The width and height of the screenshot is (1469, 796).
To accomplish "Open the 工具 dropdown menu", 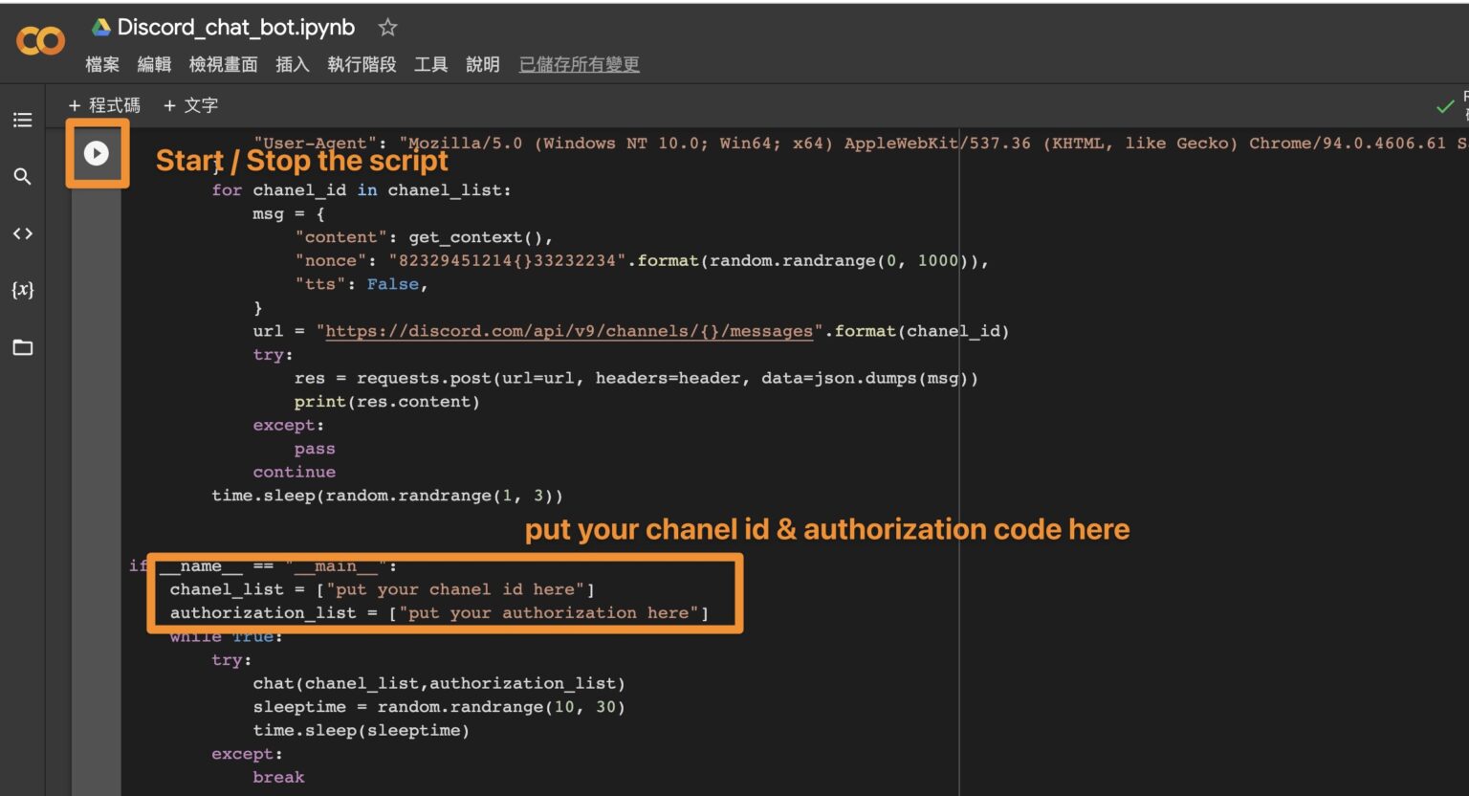I will tap(430, 64).
